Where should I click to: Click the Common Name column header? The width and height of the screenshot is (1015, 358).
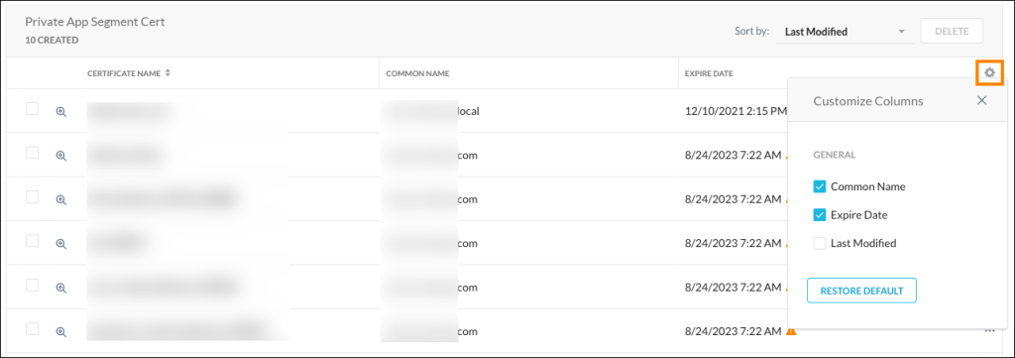417,73
